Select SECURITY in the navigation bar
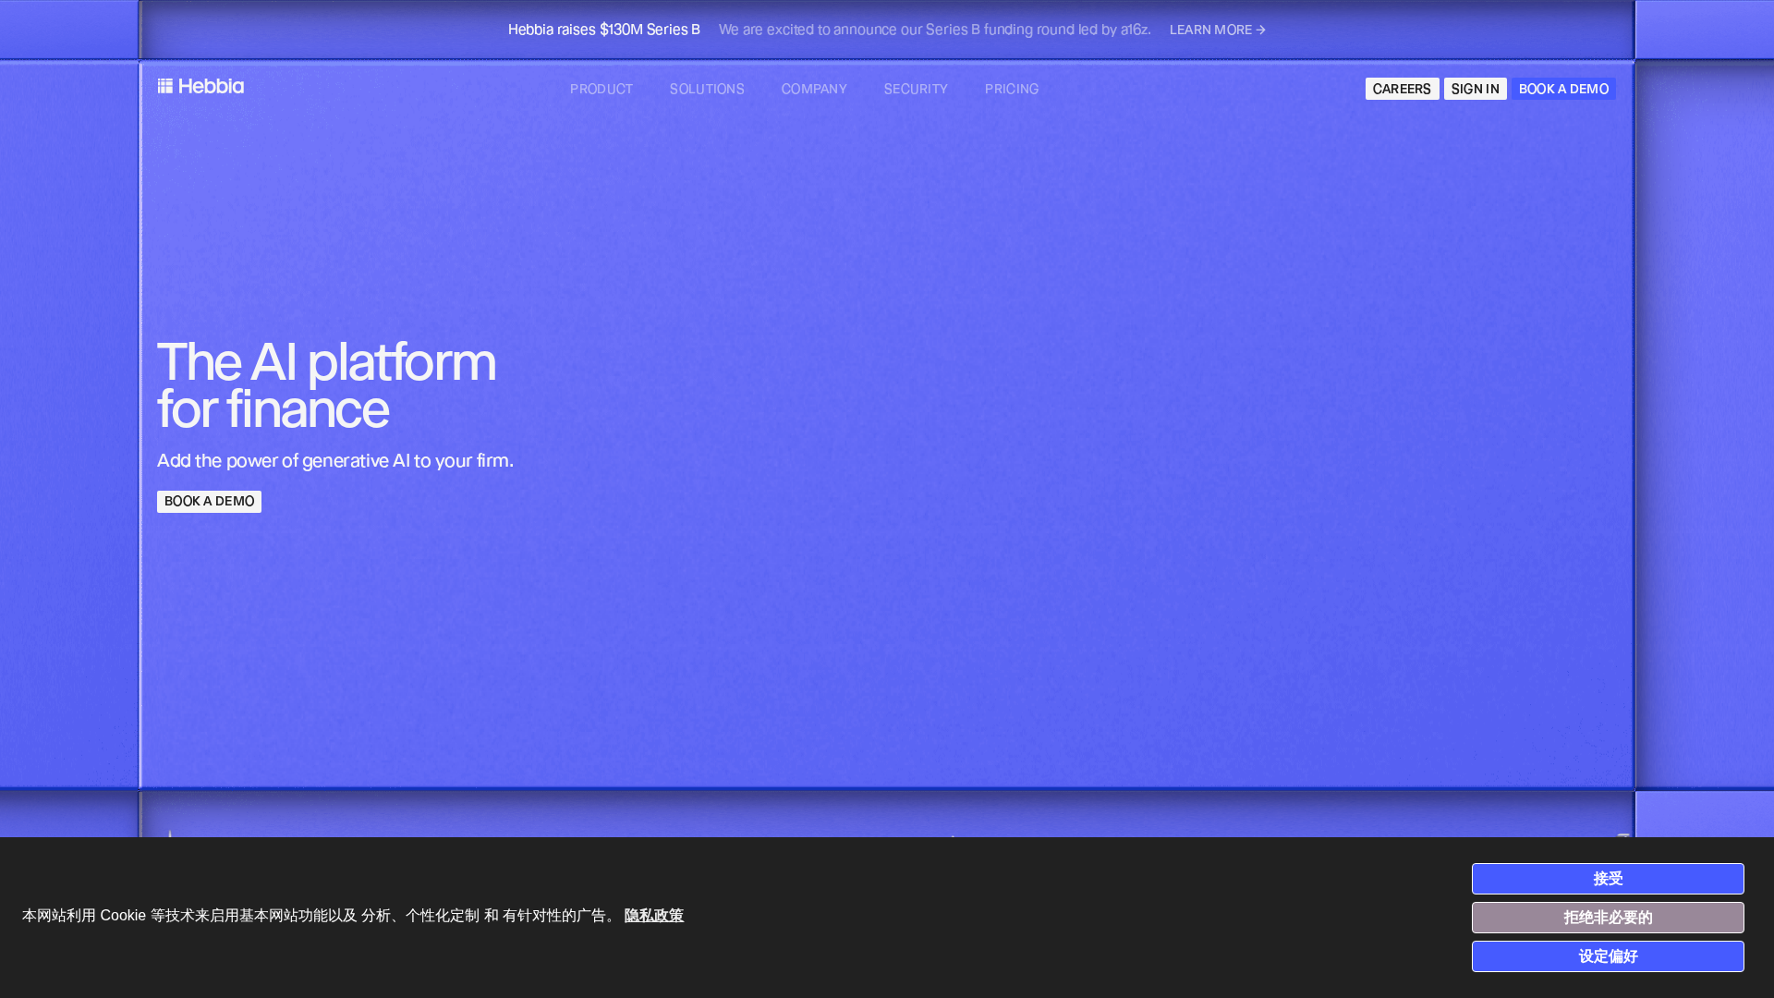Screen dimensions: 1774x998 (x=916, y=89)
